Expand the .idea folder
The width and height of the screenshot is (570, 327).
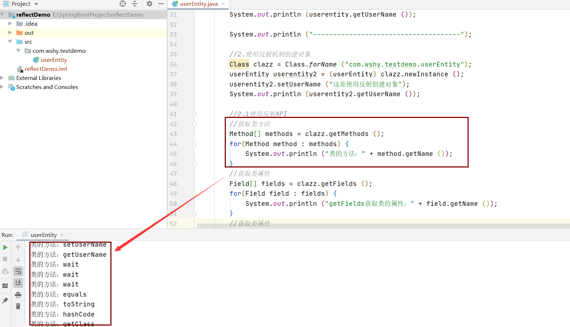(10, 24)
